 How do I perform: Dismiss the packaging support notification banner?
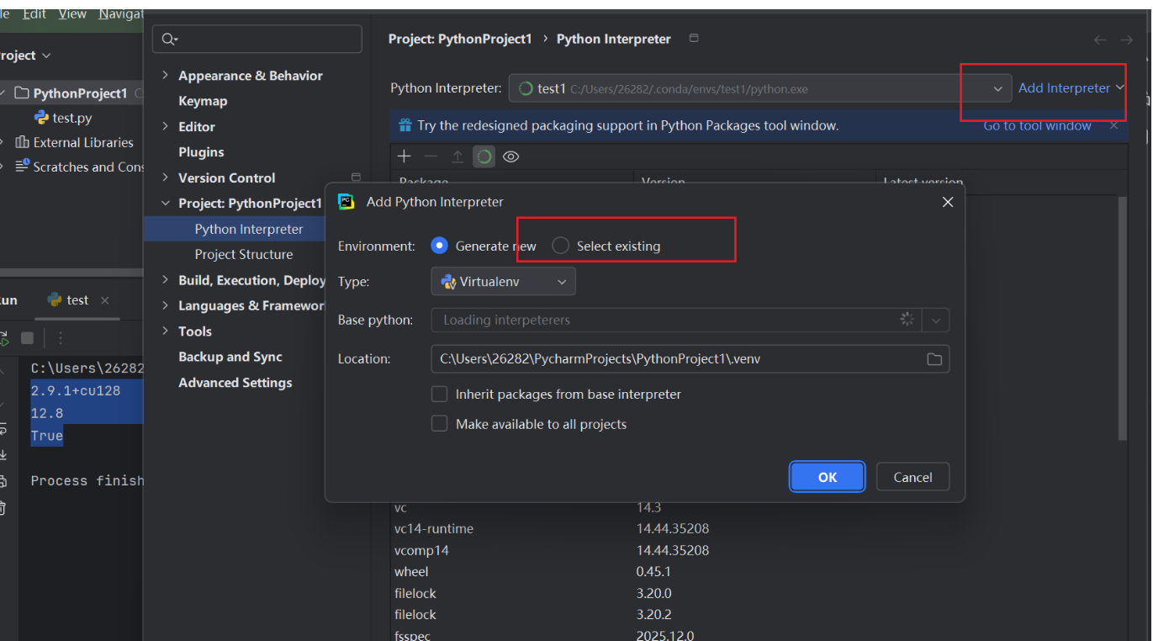pyautogui.click(x=1113, y=125)
